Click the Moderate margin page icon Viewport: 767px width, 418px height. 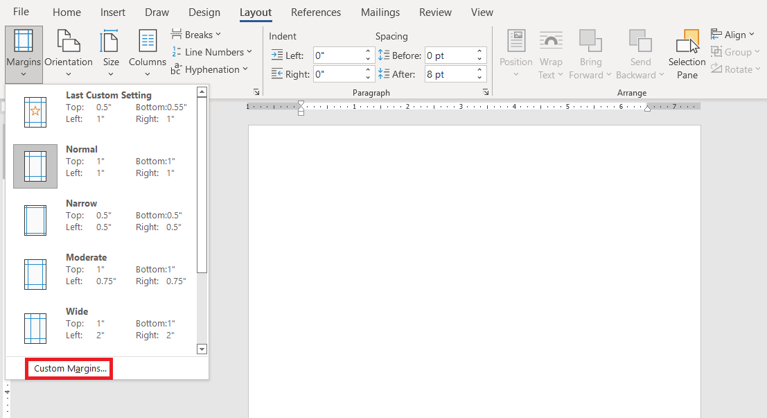point(35,275)
